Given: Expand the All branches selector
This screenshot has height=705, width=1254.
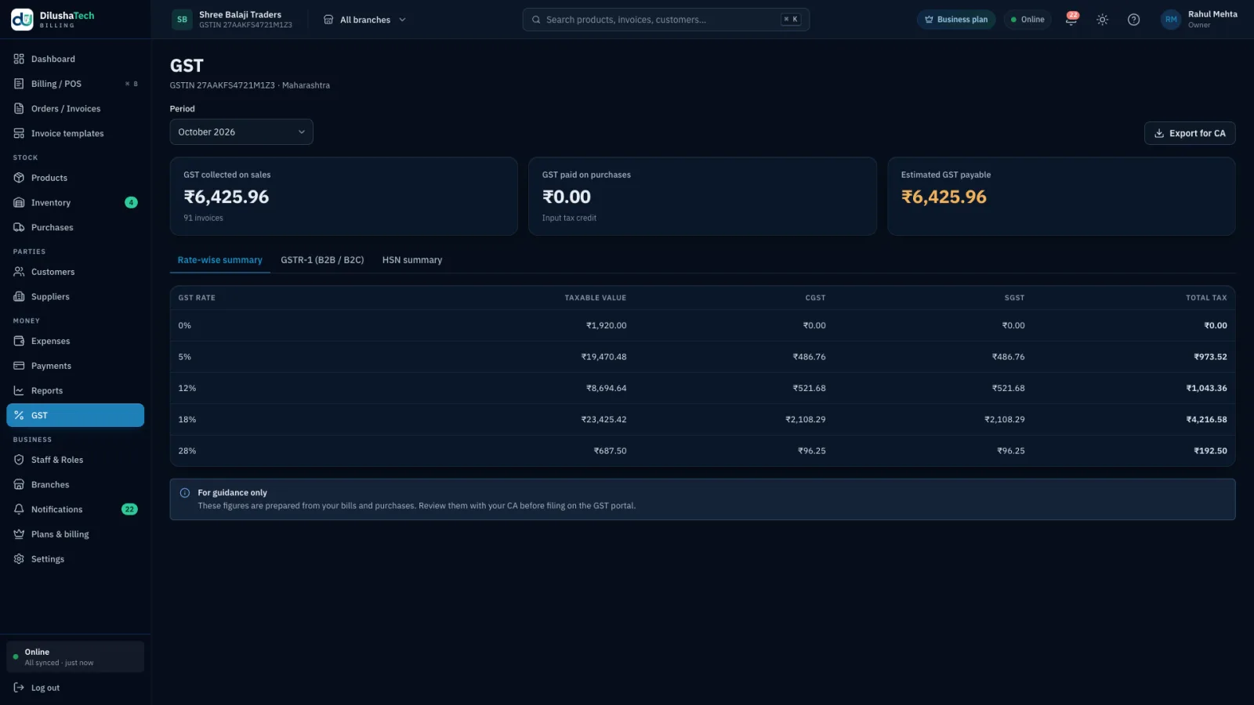Looking at the screenshot, I should coord(365,20).
